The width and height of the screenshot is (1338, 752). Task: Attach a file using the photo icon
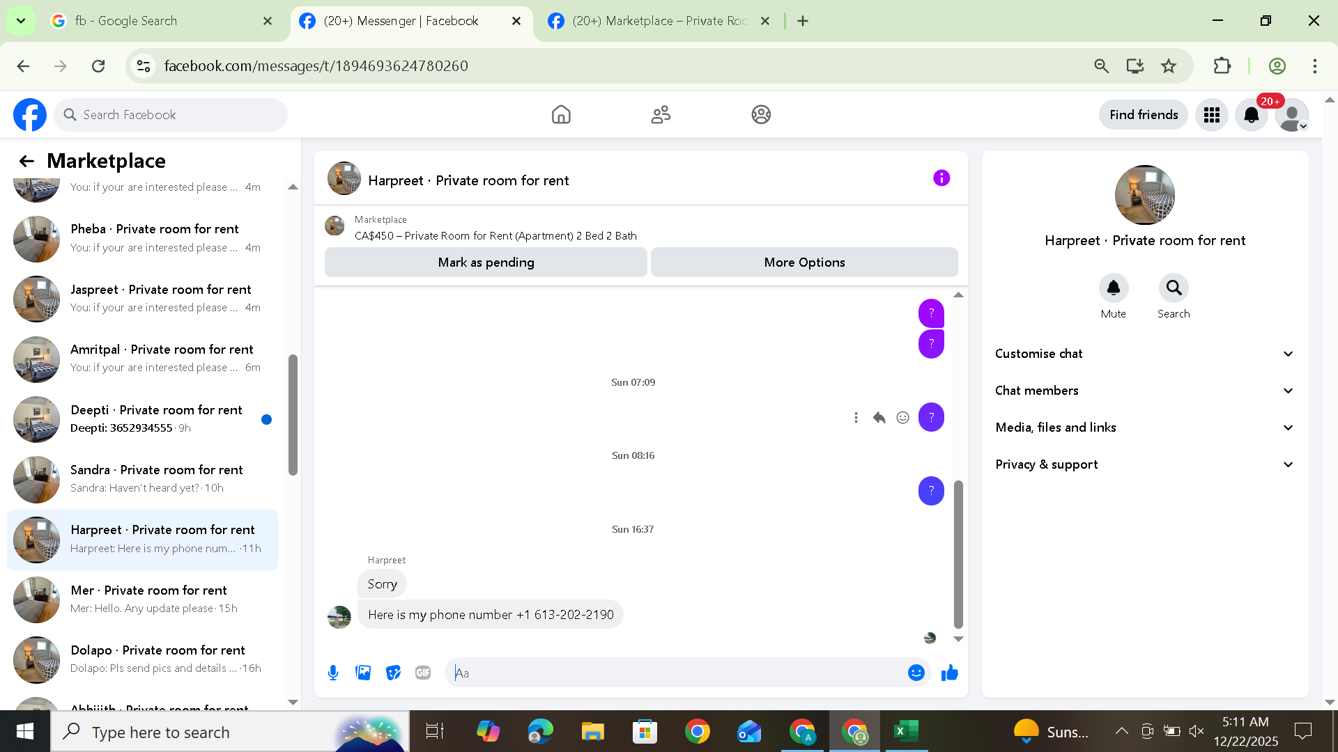363,673
